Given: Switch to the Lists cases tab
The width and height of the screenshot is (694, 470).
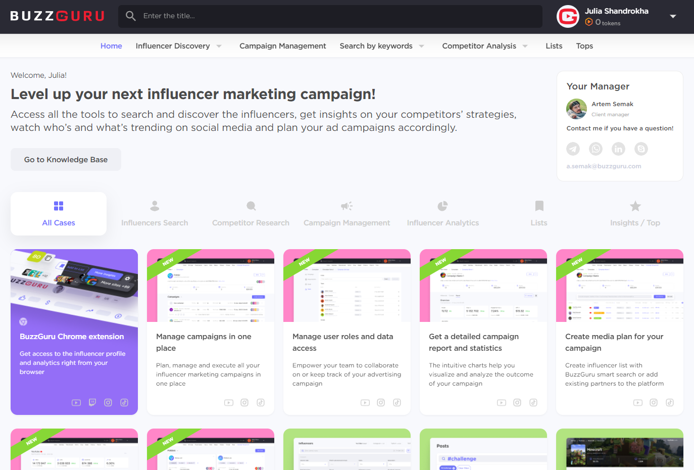Looking at the screenshot, I should [x=539, y=214].
